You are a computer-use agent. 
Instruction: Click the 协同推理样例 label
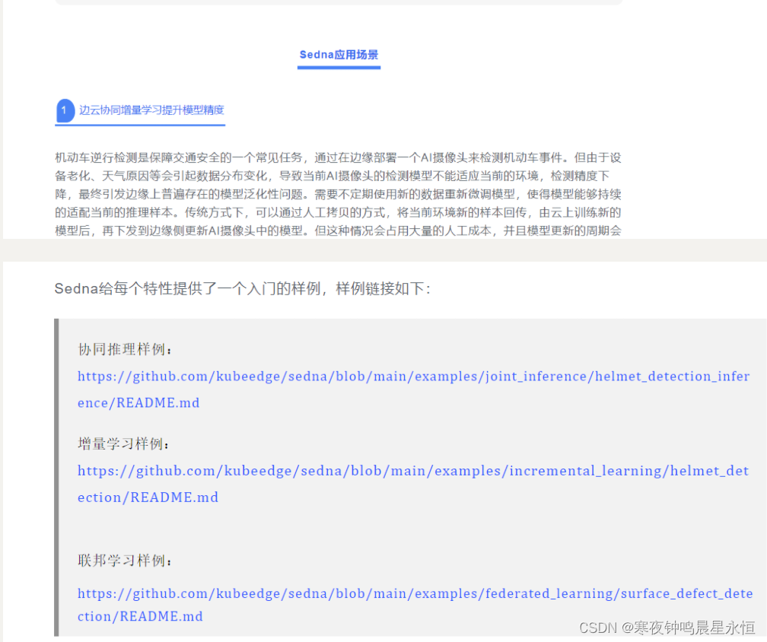pos(126,350)
